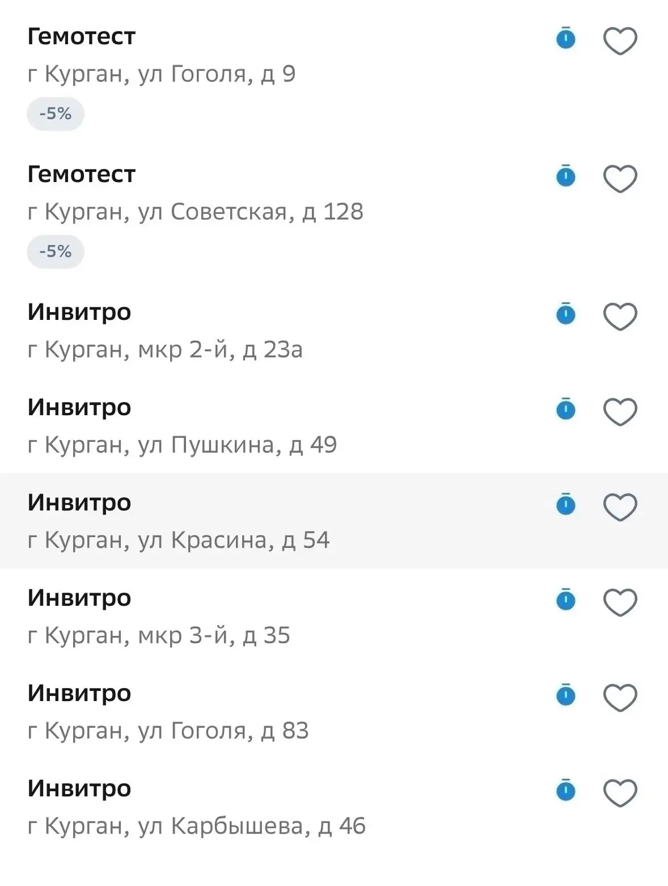This screenshot has width=668, height=886.
Task: Favorite the Гемотест at ул Советская 128
Action: point(620,179)
